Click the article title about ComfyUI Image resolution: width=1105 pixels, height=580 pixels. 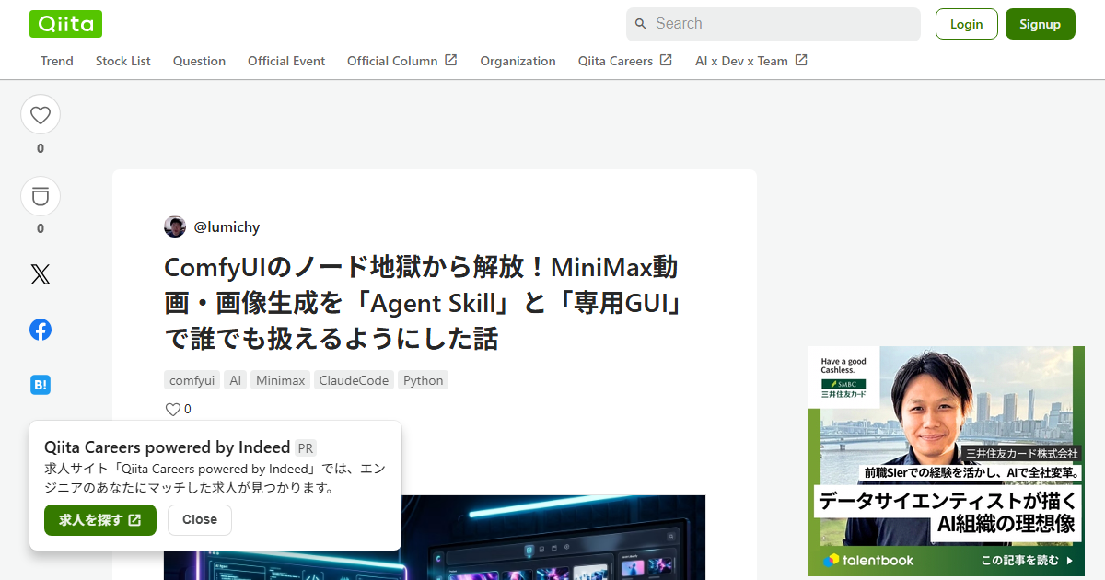(422, 303)
